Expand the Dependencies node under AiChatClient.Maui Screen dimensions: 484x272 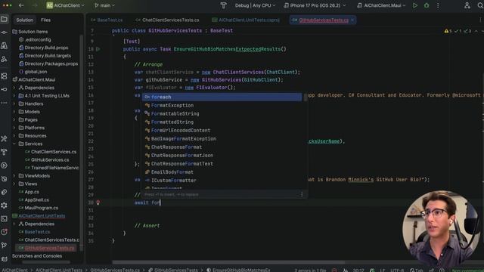click(x=14, y=88)
